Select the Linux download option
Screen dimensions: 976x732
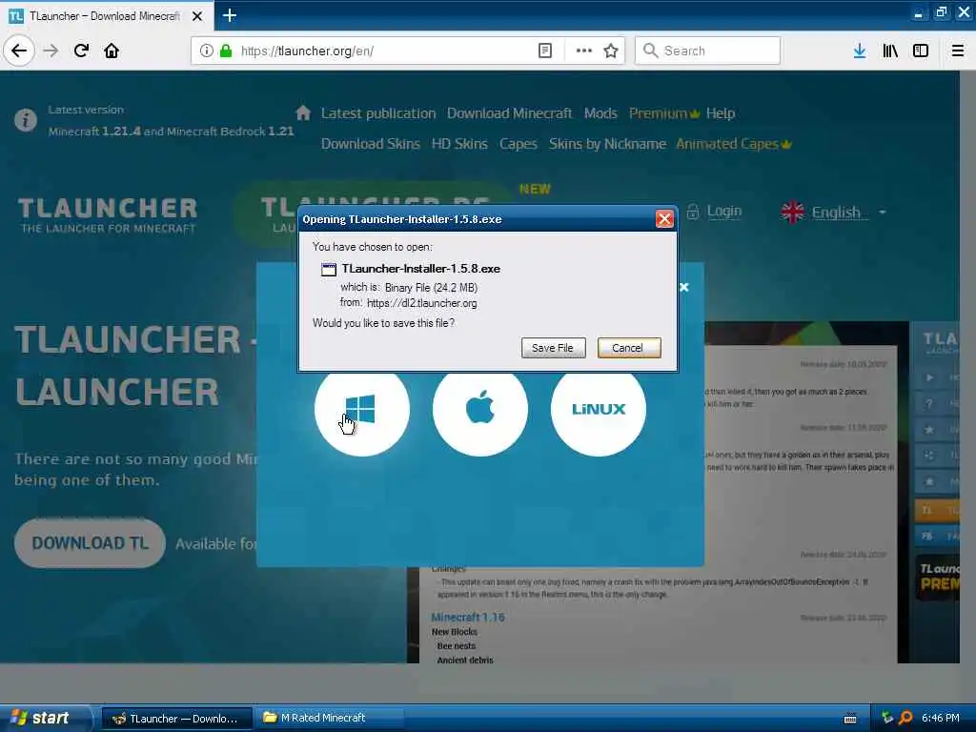[x=599, y=409]
